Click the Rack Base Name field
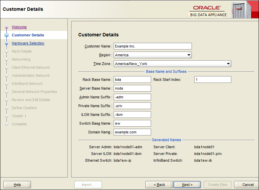This screenshot has height=190, width=259. pos(132,80)
